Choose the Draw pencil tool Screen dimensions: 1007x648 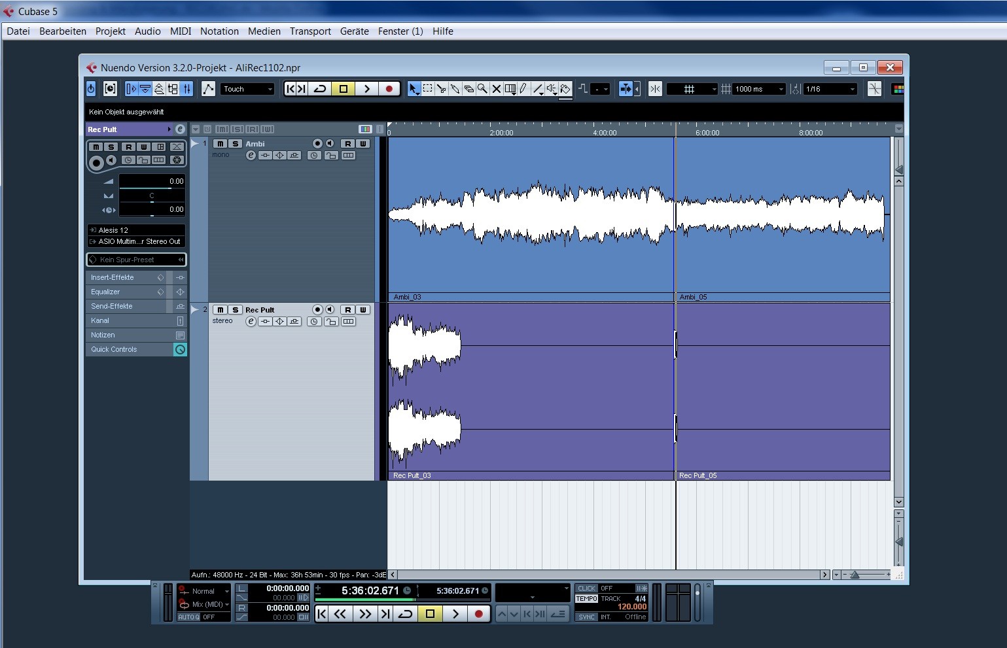point(523,89)
